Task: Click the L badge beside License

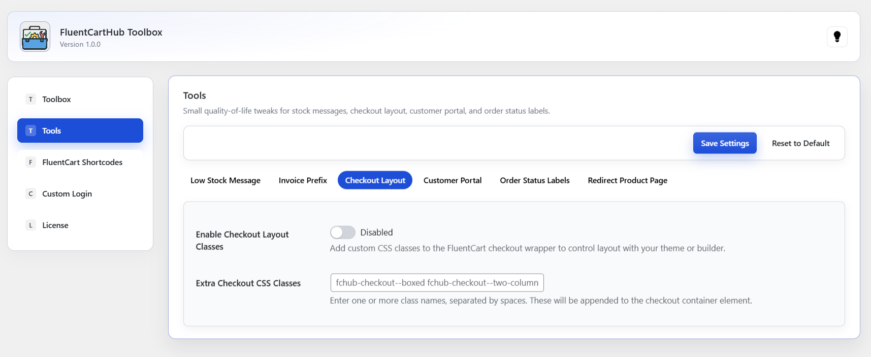Action: click(x=30, y=225)
